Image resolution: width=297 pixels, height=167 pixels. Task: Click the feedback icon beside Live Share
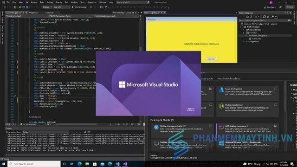(280, 7)
